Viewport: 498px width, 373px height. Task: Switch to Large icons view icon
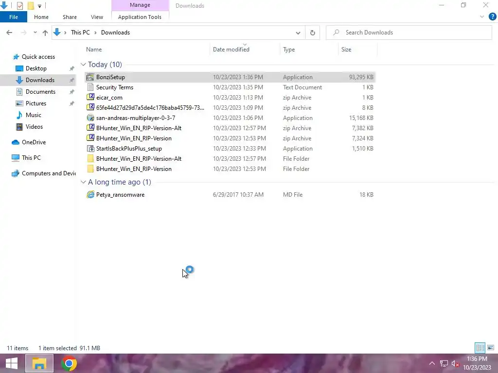click(x=491, y=348)
